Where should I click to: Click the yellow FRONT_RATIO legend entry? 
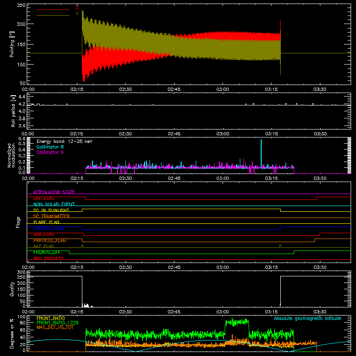51,318
